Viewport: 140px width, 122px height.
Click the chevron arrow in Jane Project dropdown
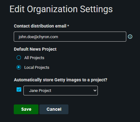95,90
